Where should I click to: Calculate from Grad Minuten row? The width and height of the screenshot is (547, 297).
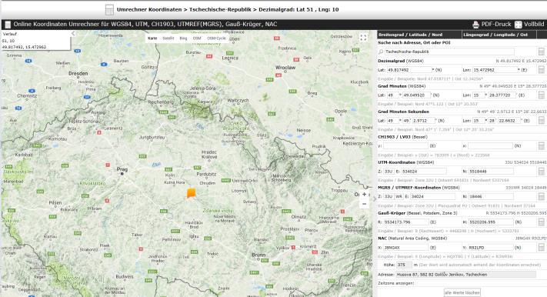(x=541, y=95)
